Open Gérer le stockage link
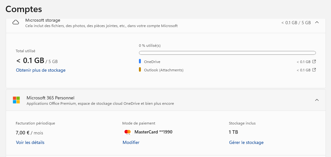The width and height of the screenshot is (331, 157). pyautogui.click(x=246, y=143)
